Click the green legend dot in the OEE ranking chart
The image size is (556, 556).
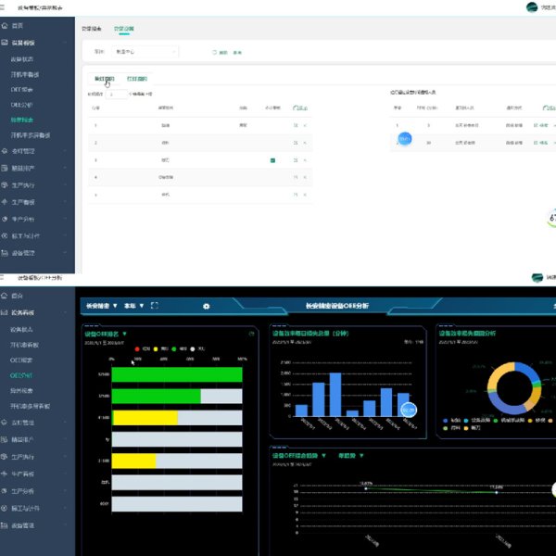tap(175, 348)
